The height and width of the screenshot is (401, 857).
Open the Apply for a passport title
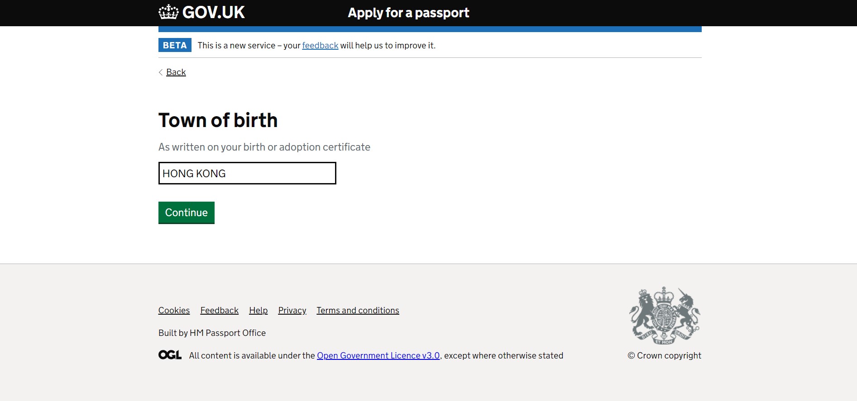[x=408, y=13]
